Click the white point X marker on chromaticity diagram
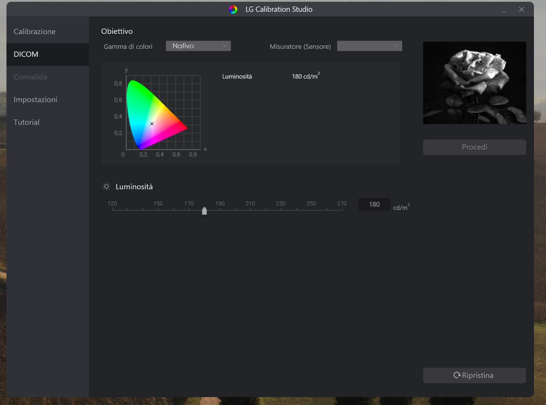546x405 pixels. coord(152,124)
